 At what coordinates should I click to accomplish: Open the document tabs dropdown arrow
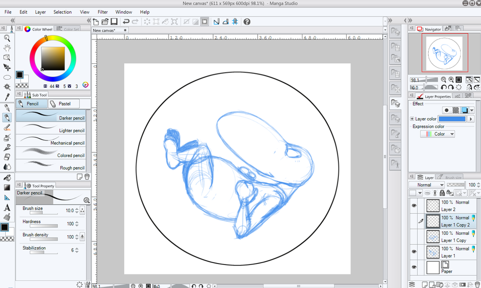(x=385, y=30)
